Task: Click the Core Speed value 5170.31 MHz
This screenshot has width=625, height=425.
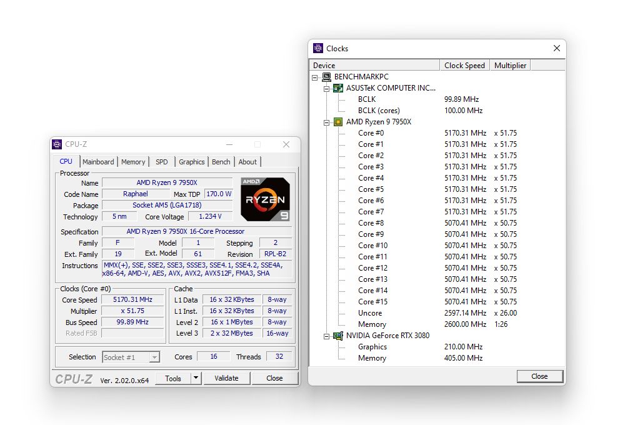Action: pyautogui.click(x=132, y=299)
